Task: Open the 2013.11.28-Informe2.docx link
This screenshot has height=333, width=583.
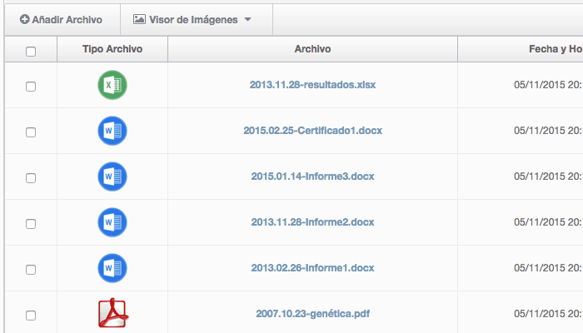Action: [312, 222]
